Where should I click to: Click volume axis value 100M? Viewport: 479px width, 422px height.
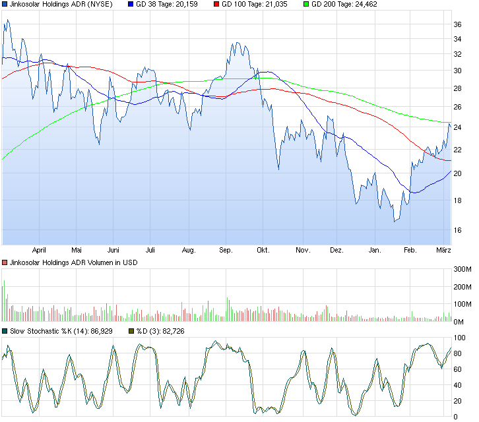463,305
